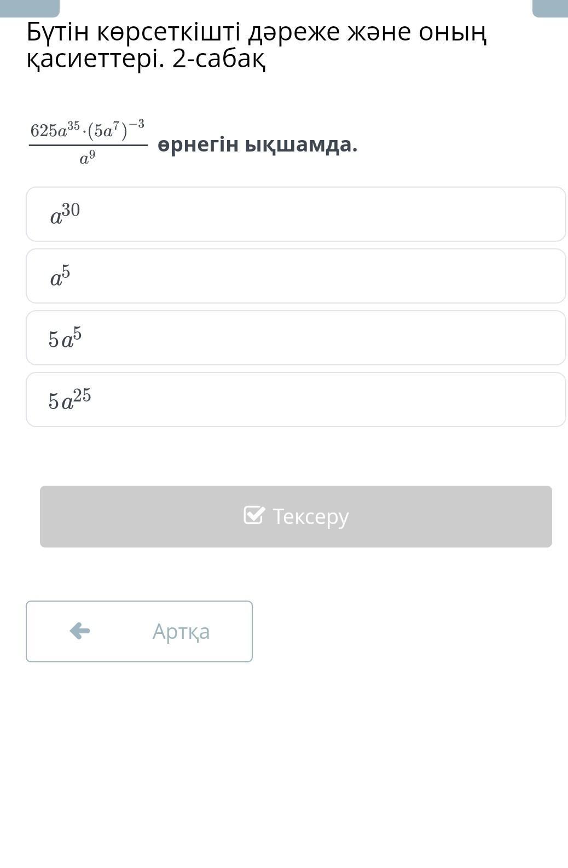Click the lesson title heading text

tap(256, 45)
